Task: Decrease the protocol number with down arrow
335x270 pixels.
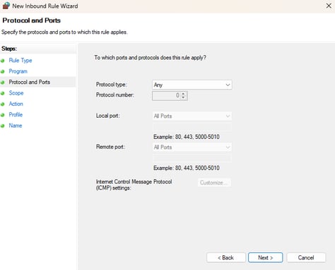Action: tap(184, 98)
